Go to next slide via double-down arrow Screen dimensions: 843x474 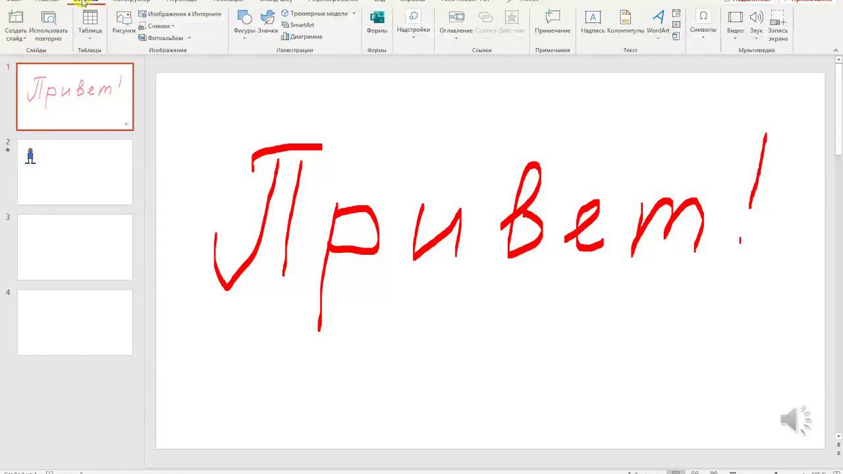(839, 454)
